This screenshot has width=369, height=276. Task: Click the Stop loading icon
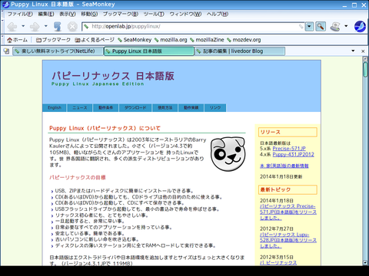tap(72, 26)
